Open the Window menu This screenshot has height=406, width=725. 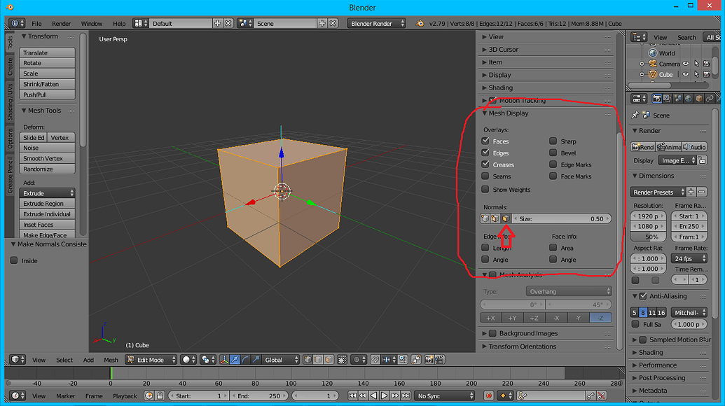point(92,24)
